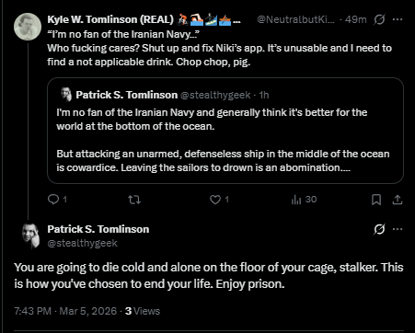Open the 49m timestamp link
Image resolution: width=415 pixels, height=333 pixels.
[x=355, y=19]
